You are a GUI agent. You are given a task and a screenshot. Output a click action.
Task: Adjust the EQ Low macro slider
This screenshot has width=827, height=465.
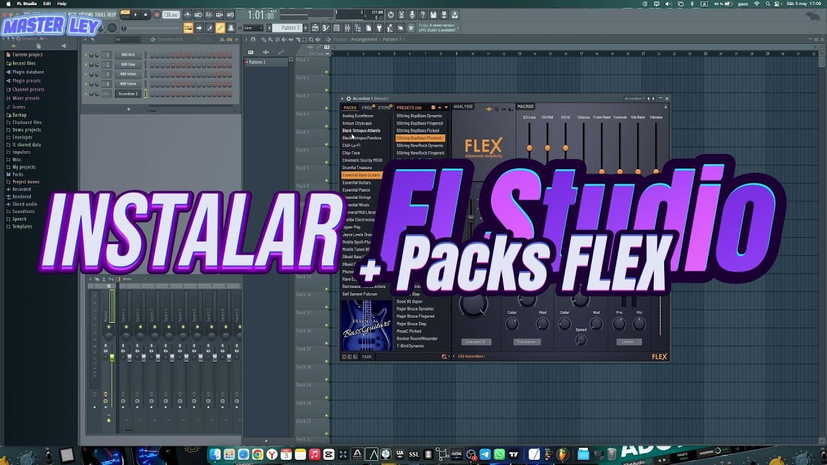529,148
